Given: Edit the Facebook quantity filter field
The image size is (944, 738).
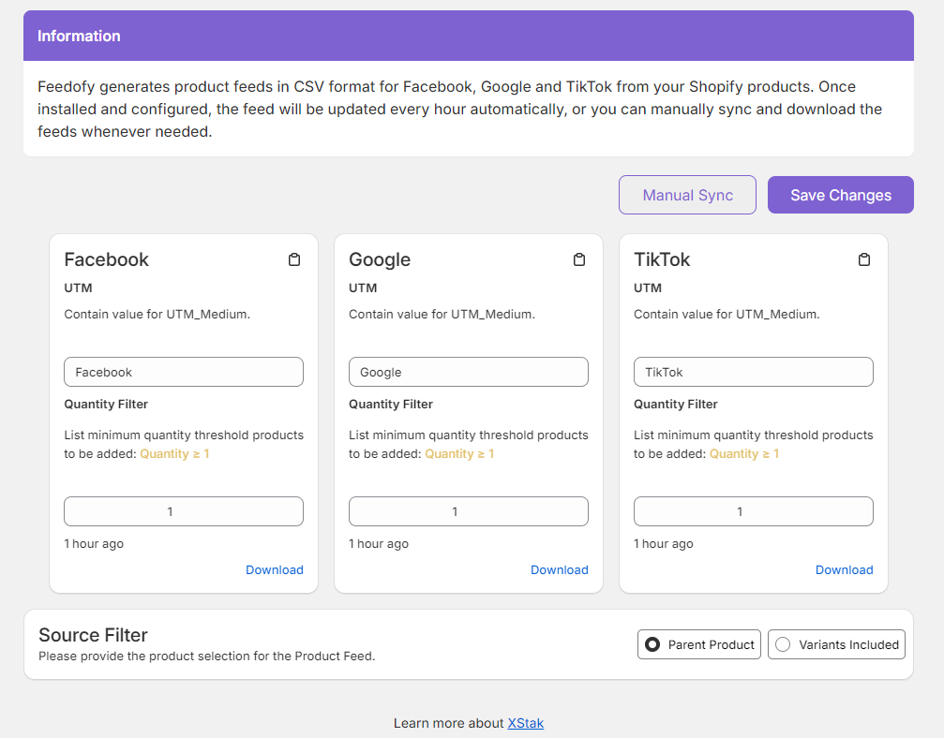Looking at the screenshot, I should tap(184, 511).
